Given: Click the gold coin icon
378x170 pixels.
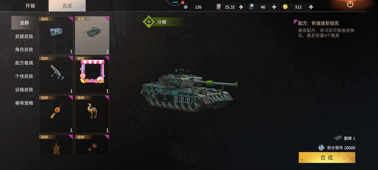Looking at the screenshot, I should coord(285,7).
